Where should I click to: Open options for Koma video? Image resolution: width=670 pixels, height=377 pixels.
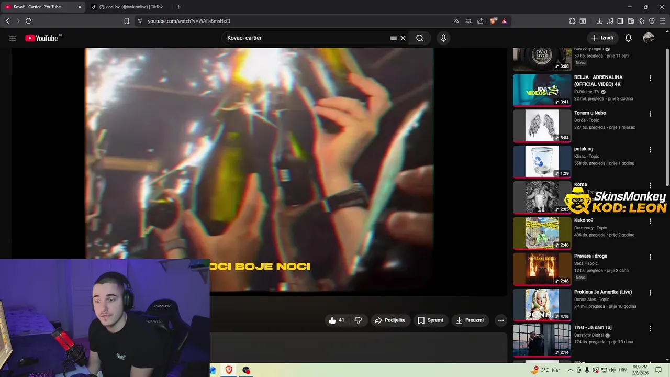click(x=650, y=185)
